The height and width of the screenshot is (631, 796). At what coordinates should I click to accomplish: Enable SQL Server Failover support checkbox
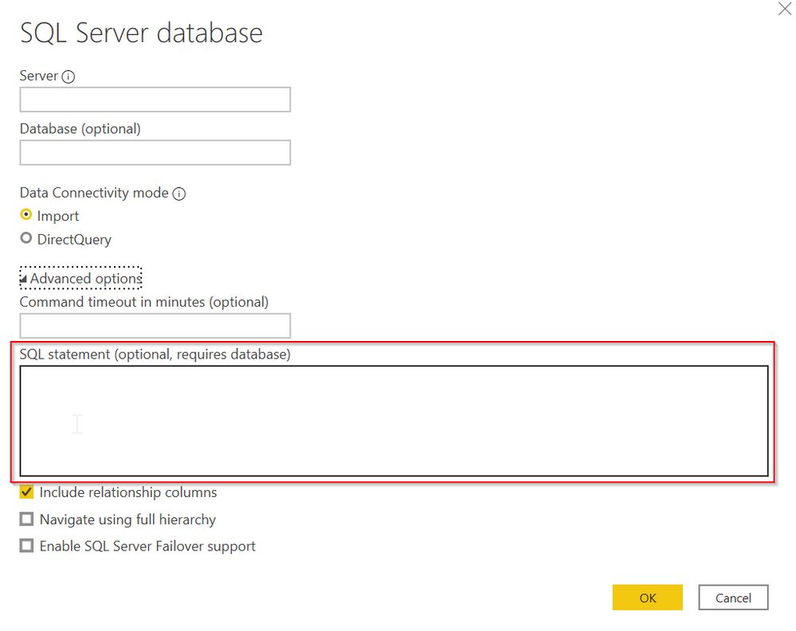26,546
